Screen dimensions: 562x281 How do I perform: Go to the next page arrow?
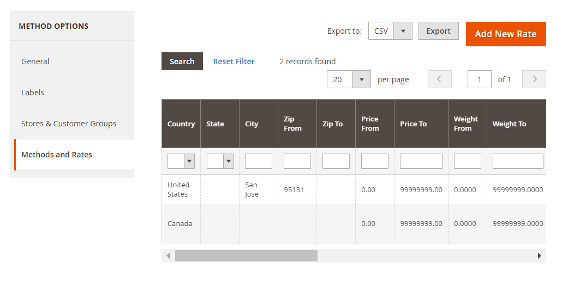[x=534, y=80]
